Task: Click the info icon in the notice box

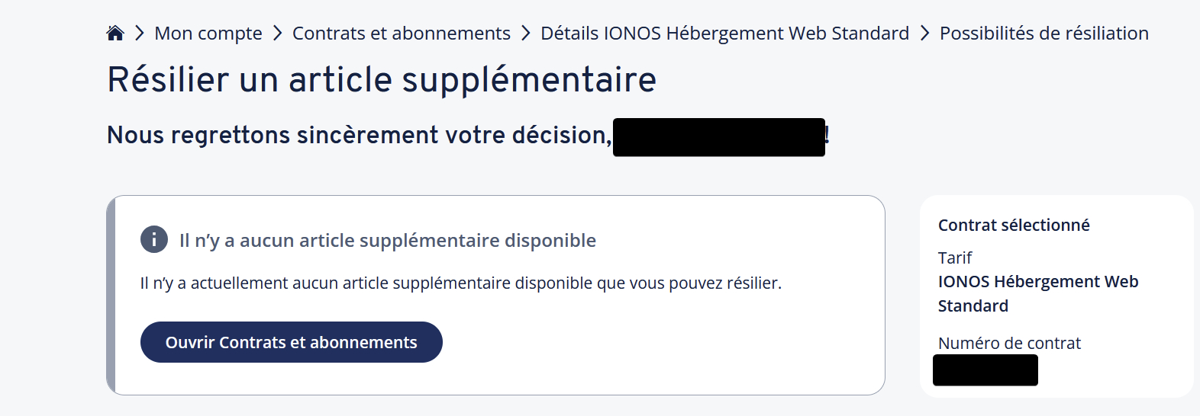Action: [153, 239]
